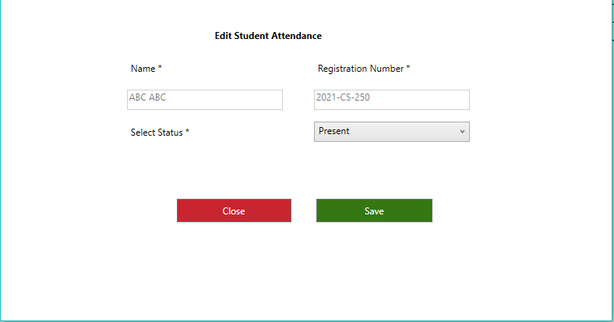The width and height of the screenshot is (614, 322).
Task: Click the chevron on the status combo box
Action: [462, 132]
